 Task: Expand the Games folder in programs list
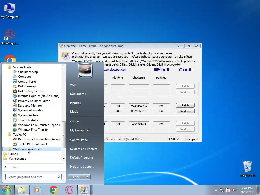13,154
